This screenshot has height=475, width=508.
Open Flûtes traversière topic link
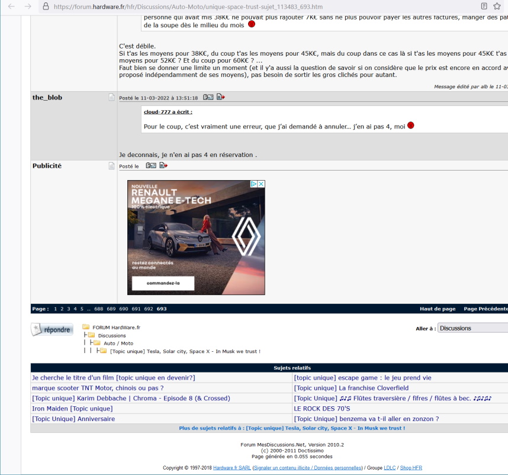click(x=393, y=398)
